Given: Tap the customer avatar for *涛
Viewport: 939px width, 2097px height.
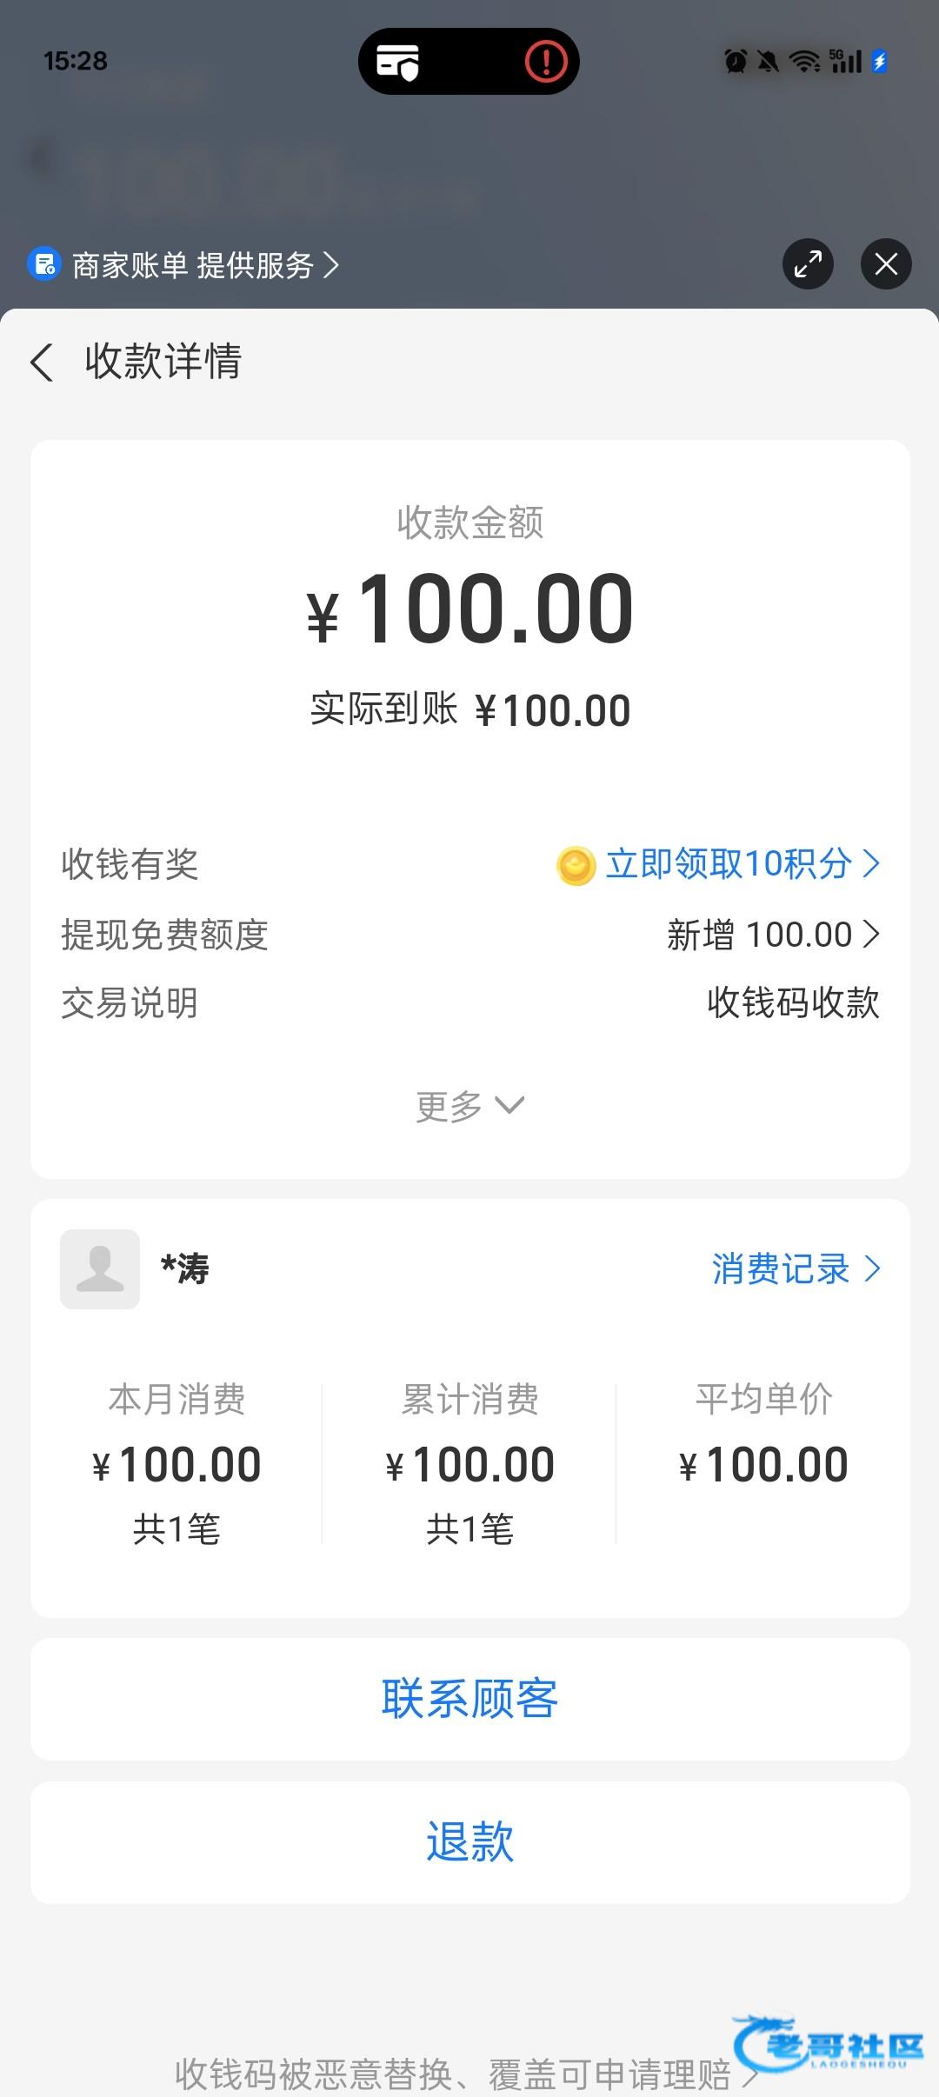Looking at the screenshot, I should 100,1268.
